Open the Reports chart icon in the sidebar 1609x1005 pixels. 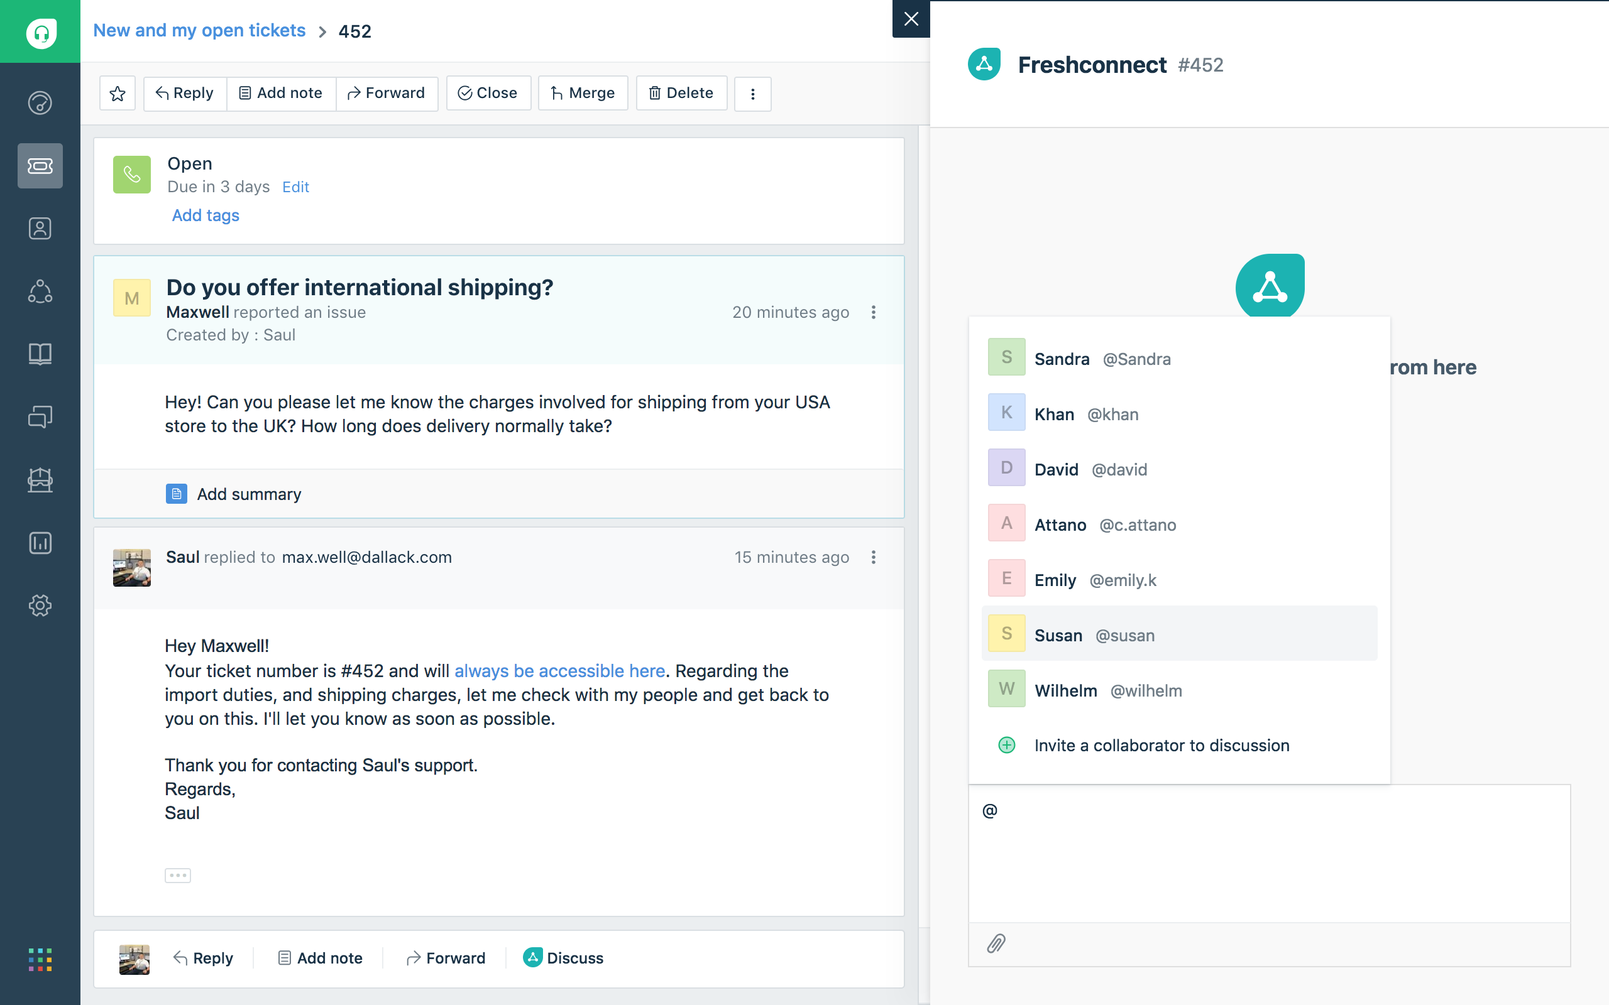pos(40,543)
